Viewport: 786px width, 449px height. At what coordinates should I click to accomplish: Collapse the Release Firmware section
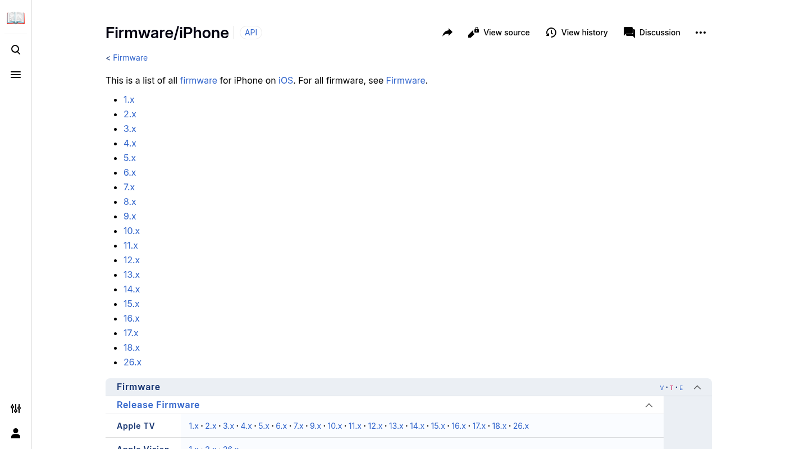649,405
